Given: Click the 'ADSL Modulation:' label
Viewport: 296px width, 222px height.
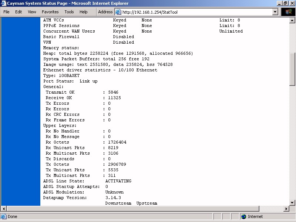Looking at the screenshot, I should tap(64, 192).
